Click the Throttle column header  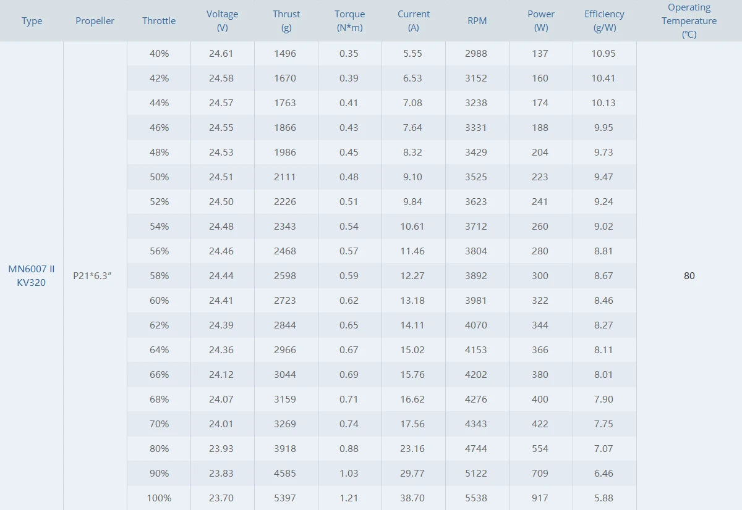tap(159, 21)
